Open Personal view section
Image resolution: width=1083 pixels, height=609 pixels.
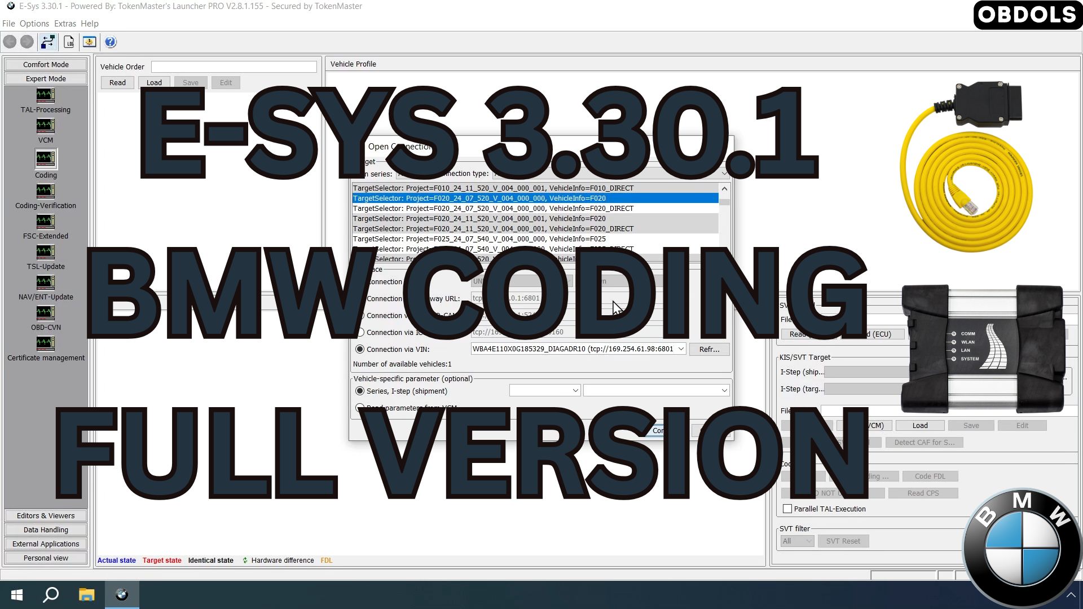coord(46,558)
